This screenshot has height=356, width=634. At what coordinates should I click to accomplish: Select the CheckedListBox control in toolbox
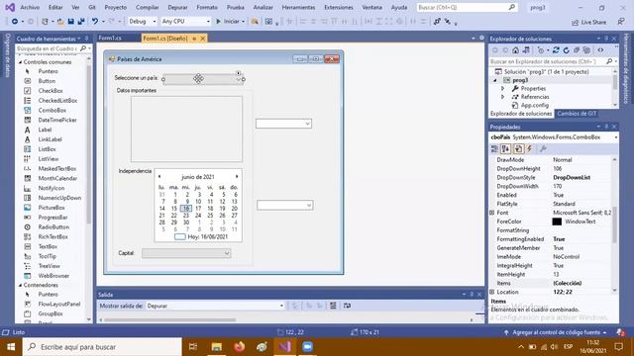(57, 101)
